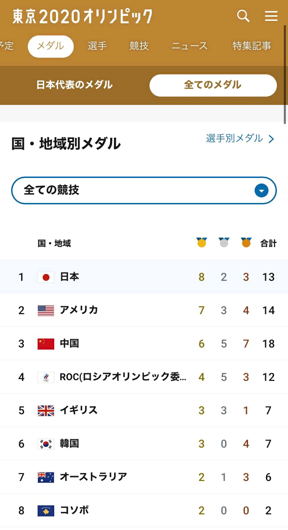288x530 pixels.
Task: Select the Kosovo flag icon
Action: pos(46,511)
